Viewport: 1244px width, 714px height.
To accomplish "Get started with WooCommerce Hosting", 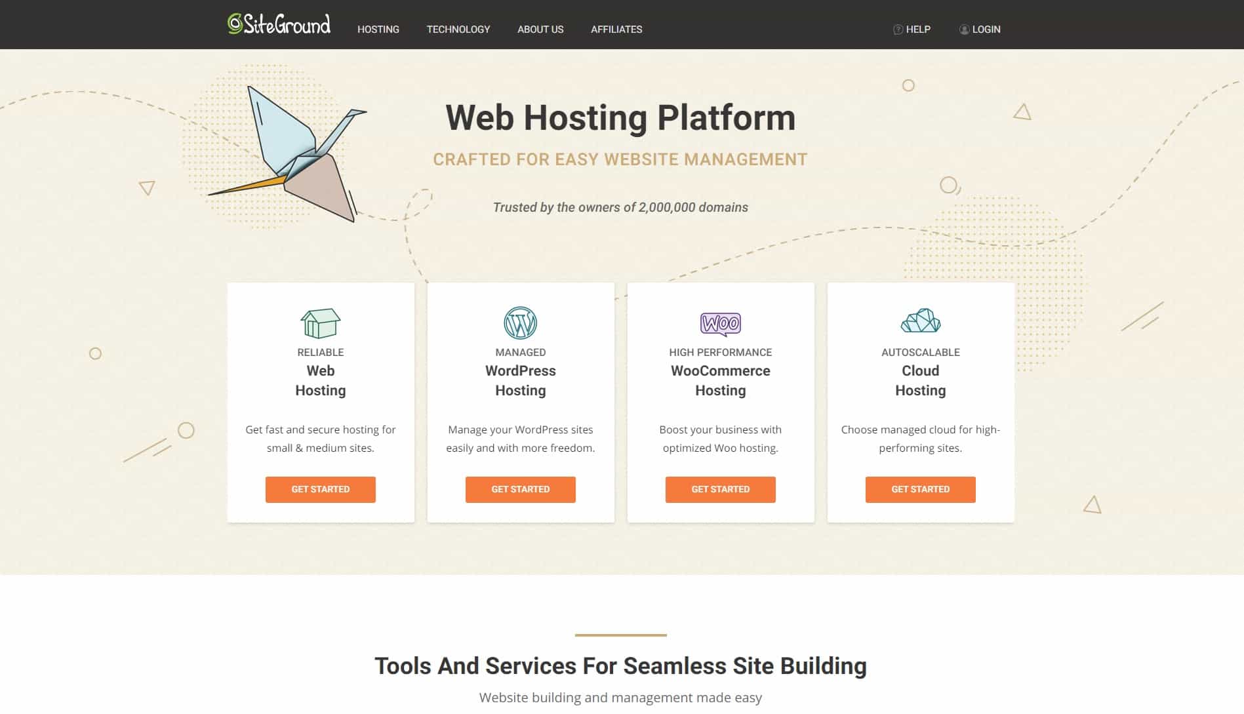I will coord(721,490).
